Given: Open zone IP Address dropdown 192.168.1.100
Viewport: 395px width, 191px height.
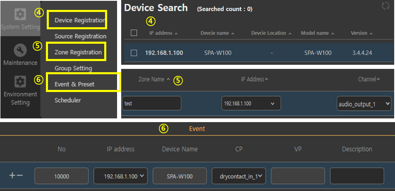Looking at the screenshot, I should [x=251, y=104].
